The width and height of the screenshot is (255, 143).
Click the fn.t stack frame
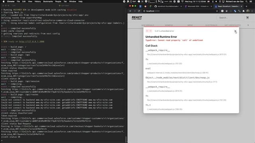148,105
